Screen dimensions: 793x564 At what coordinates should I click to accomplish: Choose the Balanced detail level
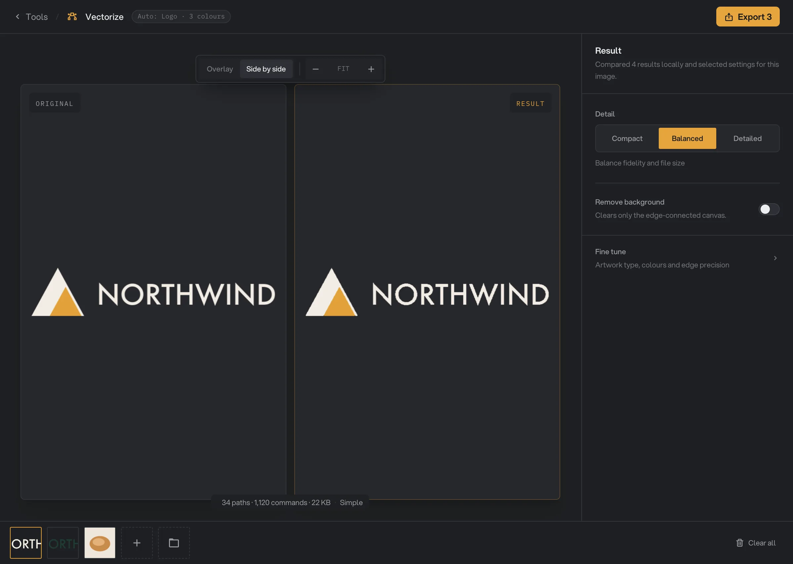[x=687, y=138]
